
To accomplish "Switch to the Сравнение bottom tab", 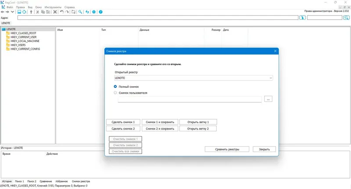I will pos(46,181).
